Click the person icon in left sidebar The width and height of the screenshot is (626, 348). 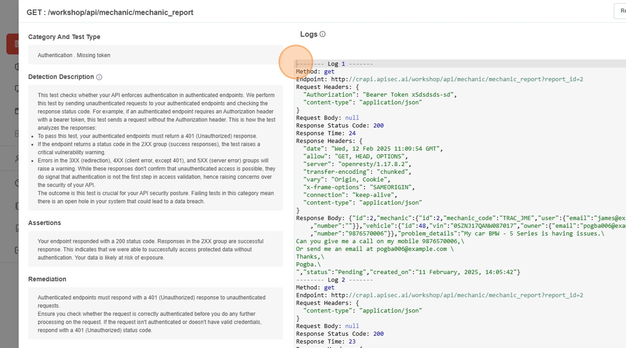tap(17, 159)
